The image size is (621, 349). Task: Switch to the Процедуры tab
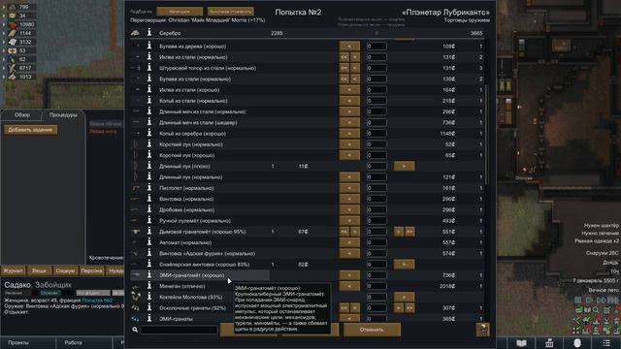[x=63, y=114]
